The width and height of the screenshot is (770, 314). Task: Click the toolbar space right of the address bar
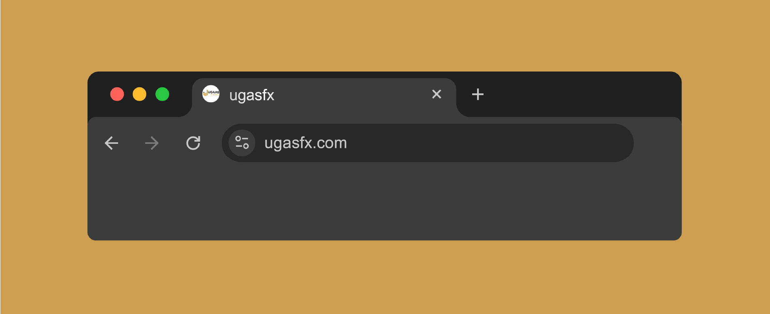click(x=658, y=143)
